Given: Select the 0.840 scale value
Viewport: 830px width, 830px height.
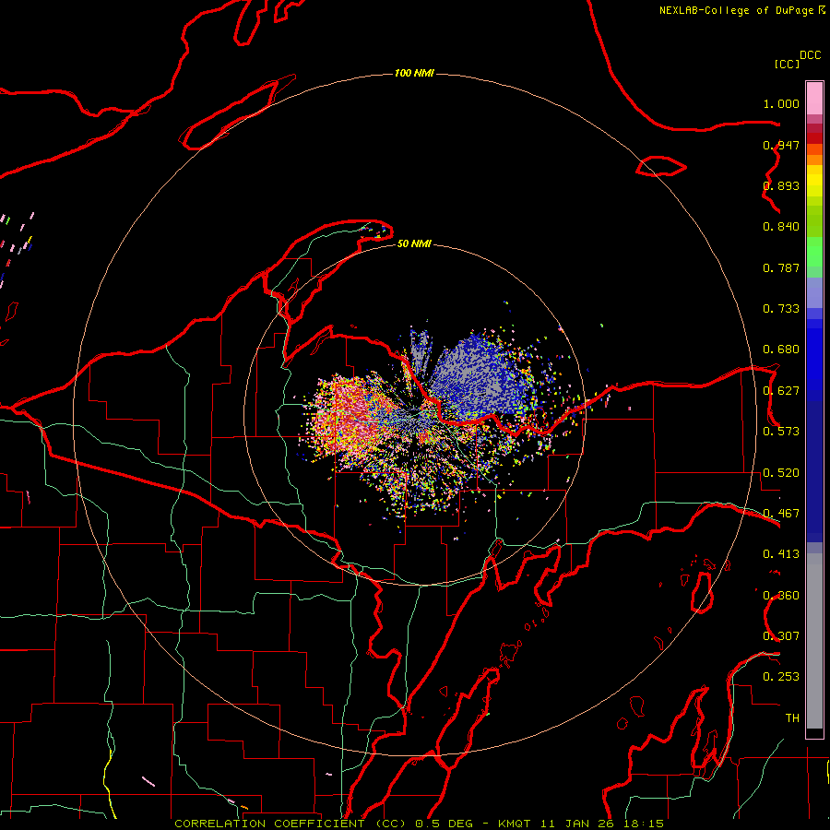Looking at the screenshot, I should 781,227.
